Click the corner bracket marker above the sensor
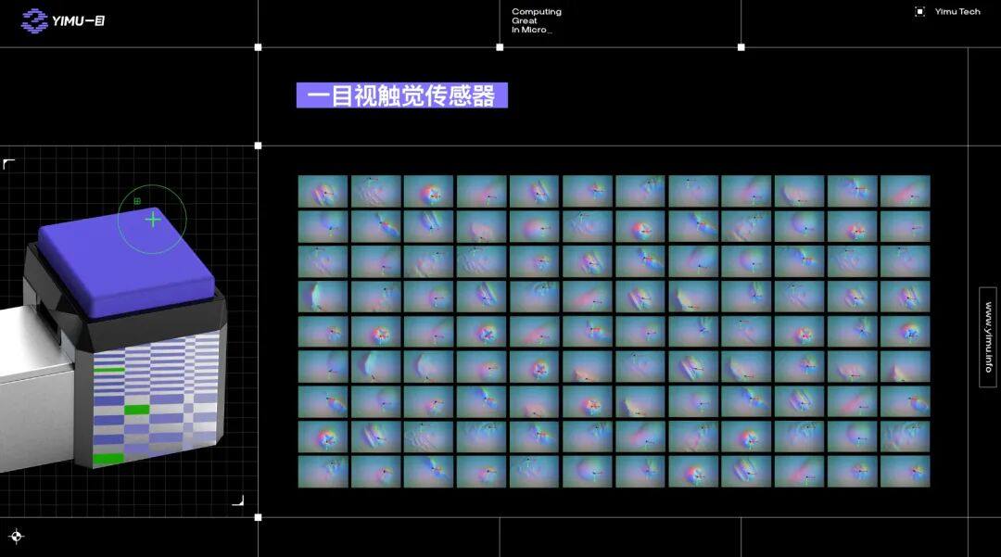The width and height of the screenshot is (1001, 557). 8,164
